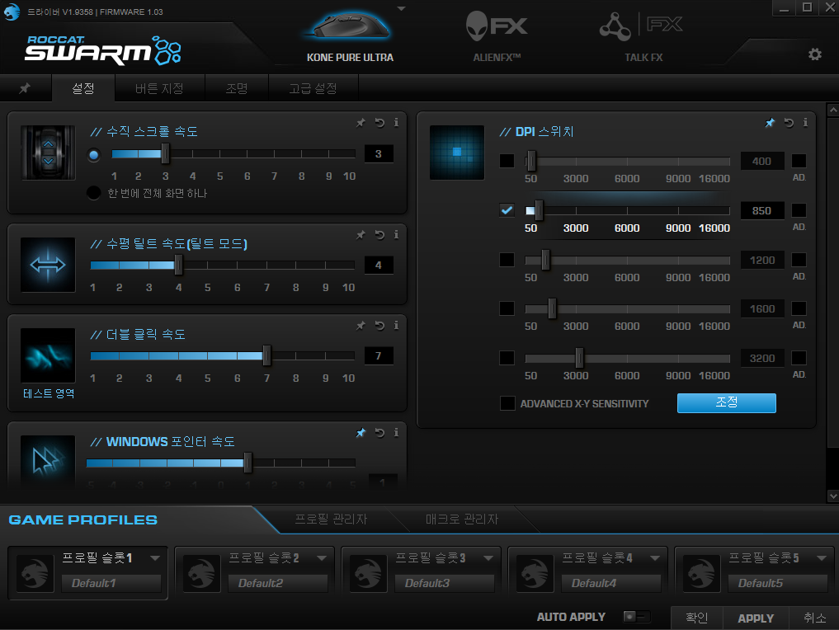This screenshot has width=839, height=630.
Task: Click the Roccat profile slot 1 icon
Action: pos(35,573)
